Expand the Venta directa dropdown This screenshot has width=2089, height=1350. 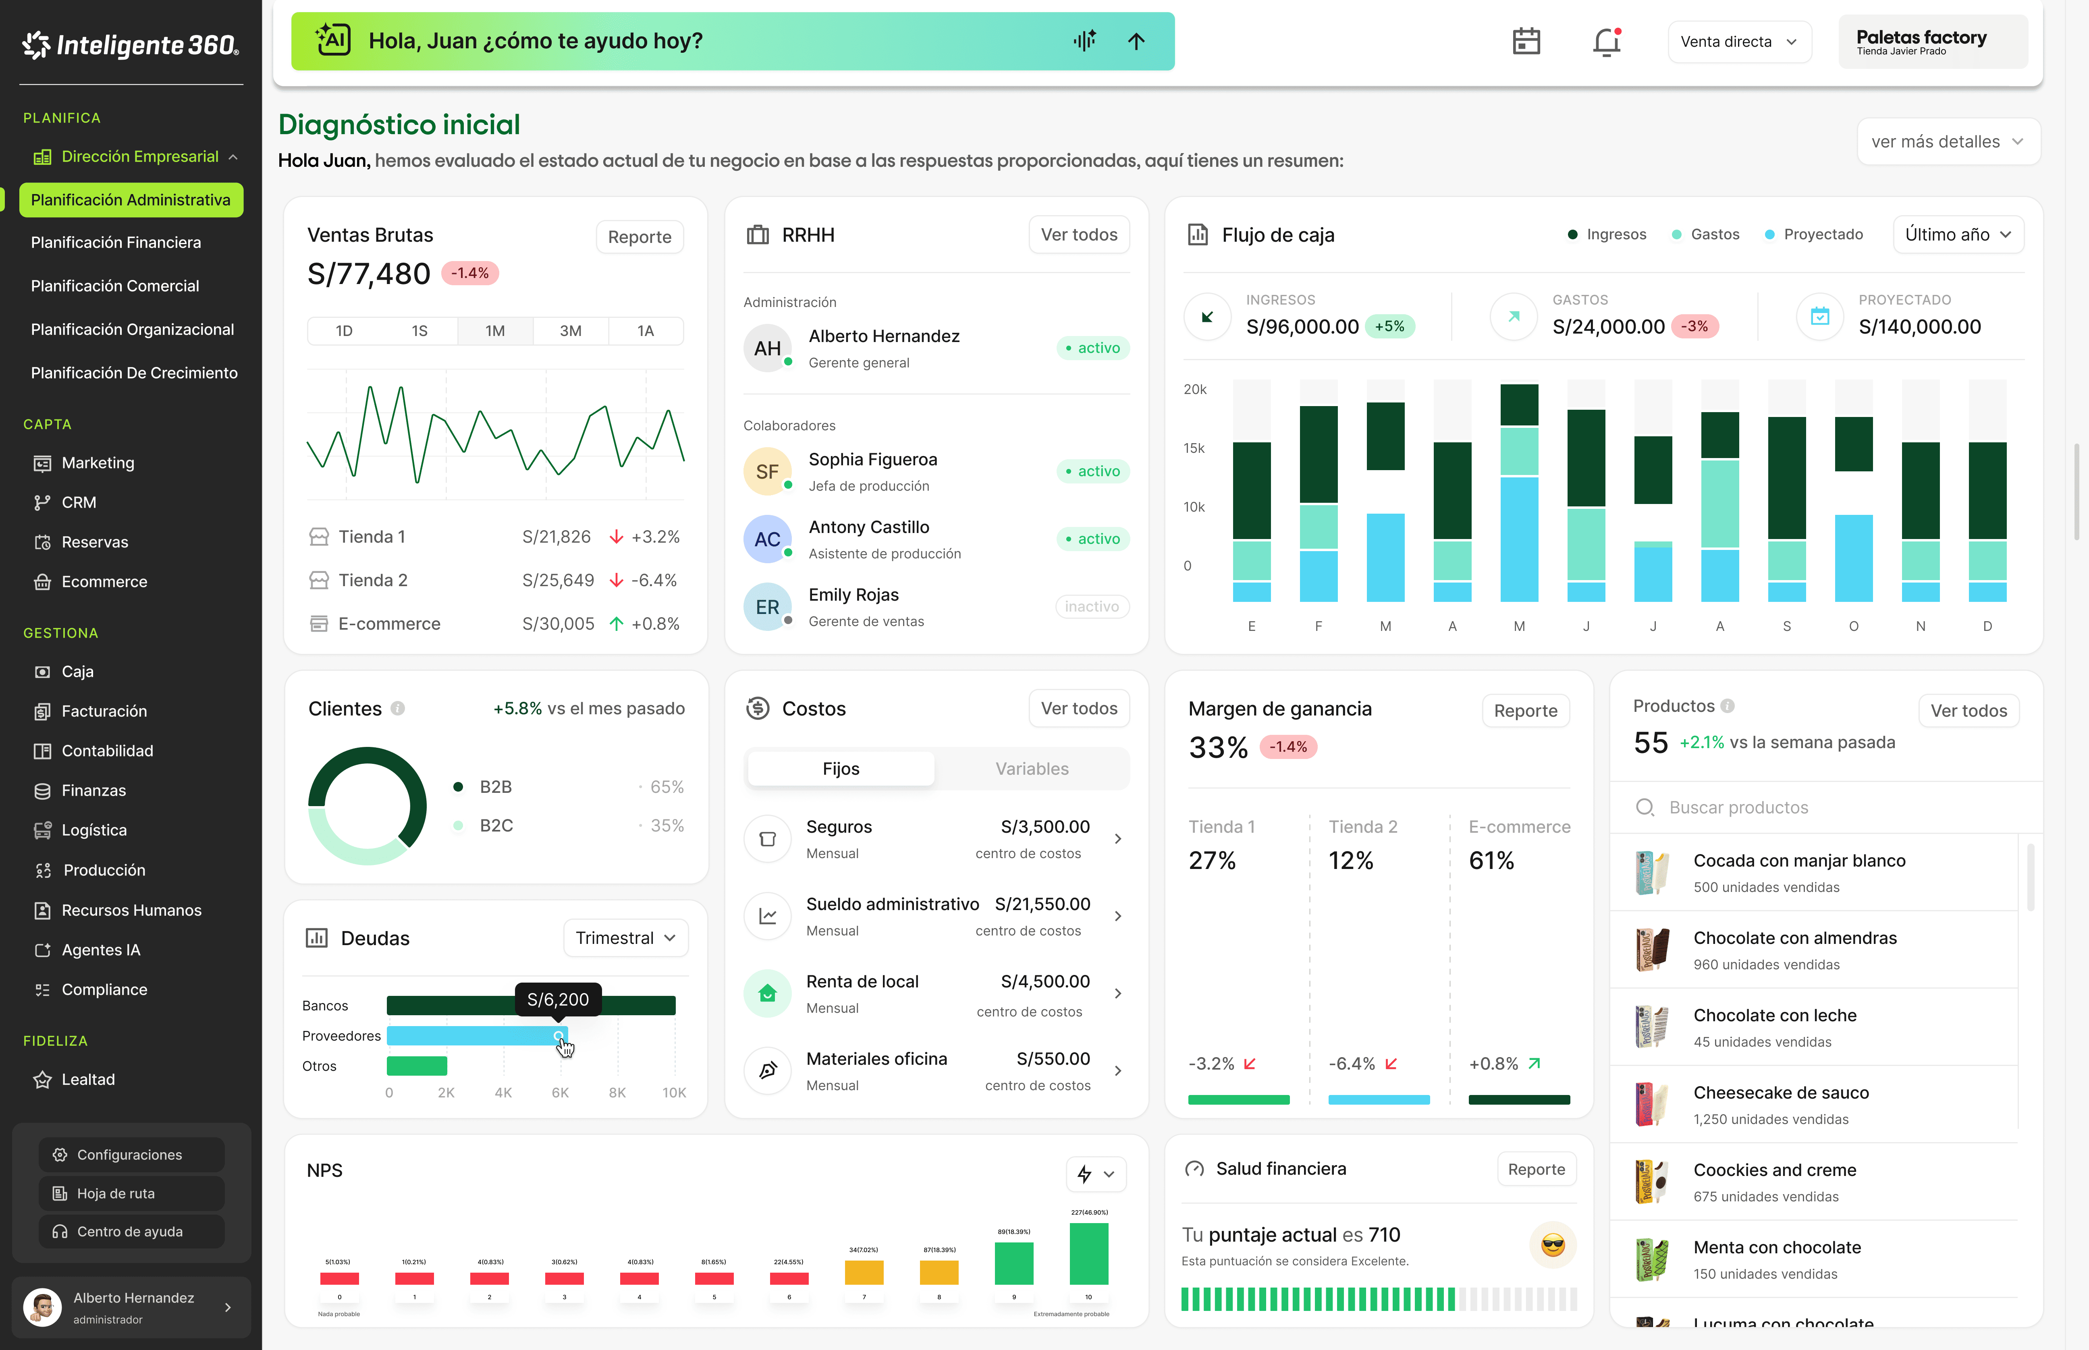(1738, 42)
